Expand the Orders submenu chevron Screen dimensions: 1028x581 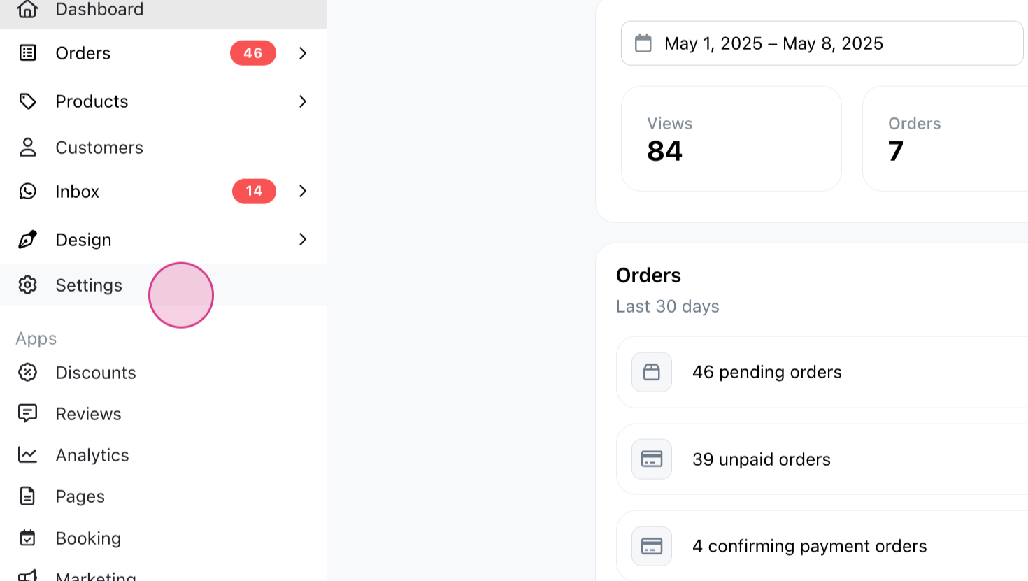coord(303,53)
